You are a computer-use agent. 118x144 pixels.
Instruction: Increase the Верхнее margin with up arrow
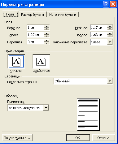point(46,26)
